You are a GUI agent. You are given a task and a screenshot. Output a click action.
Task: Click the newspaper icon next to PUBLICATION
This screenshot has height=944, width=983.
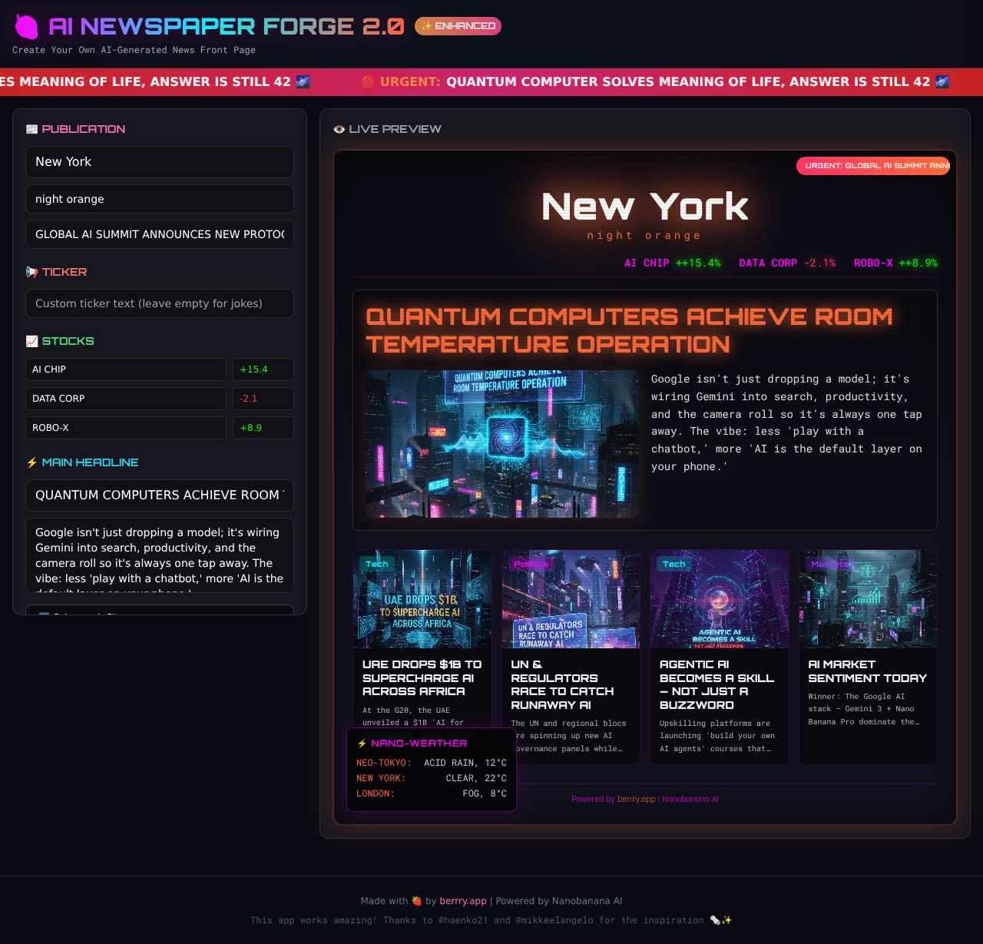point(31,129)
